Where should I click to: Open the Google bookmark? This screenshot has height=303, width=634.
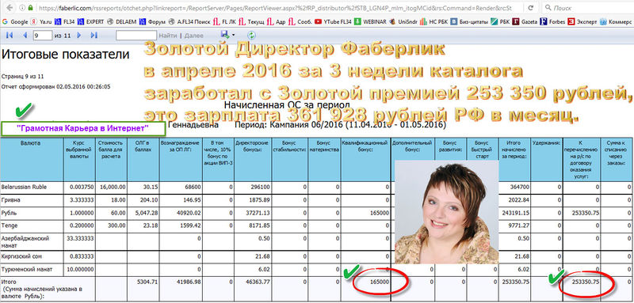(x=15, y=21)
